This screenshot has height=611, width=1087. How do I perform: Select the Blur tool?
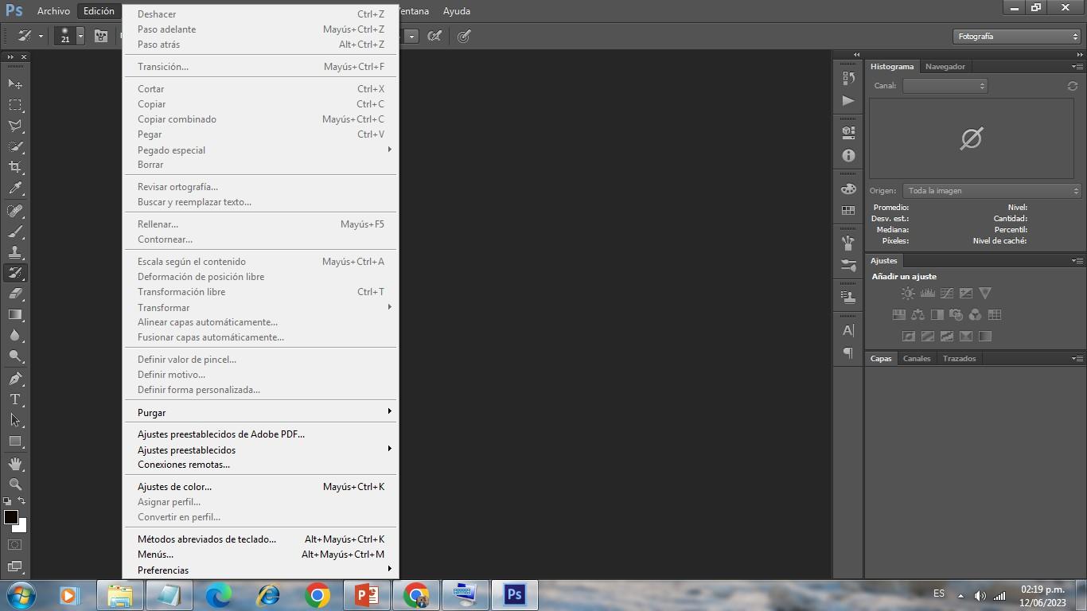click(x=15, y=335)
